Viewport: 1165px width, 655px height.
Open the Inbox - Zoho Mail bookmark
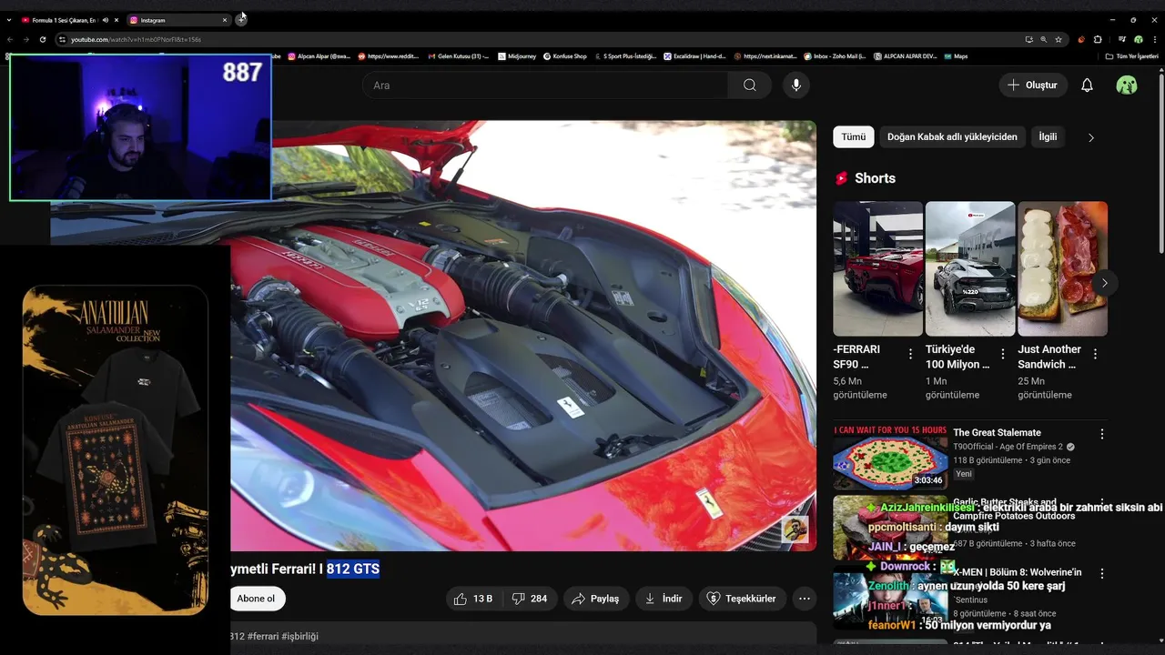pyautogui.click(x=833, y=55)
